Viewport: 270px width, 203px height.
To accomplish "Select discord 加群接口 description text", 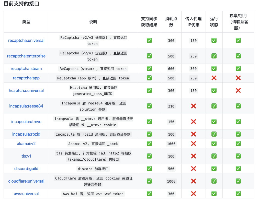I will 93,169.
